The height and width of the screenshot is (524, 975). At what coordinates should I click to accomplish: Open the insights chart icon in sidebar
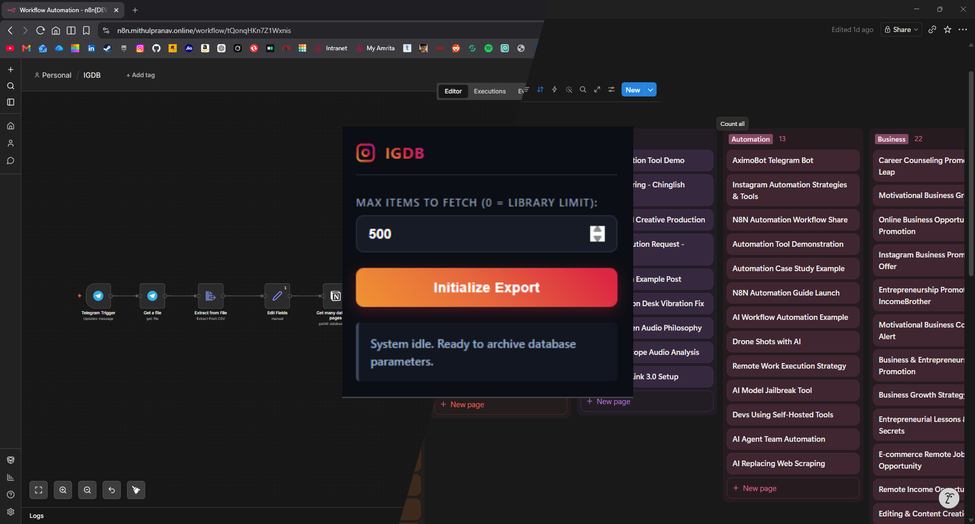(11, 477)
